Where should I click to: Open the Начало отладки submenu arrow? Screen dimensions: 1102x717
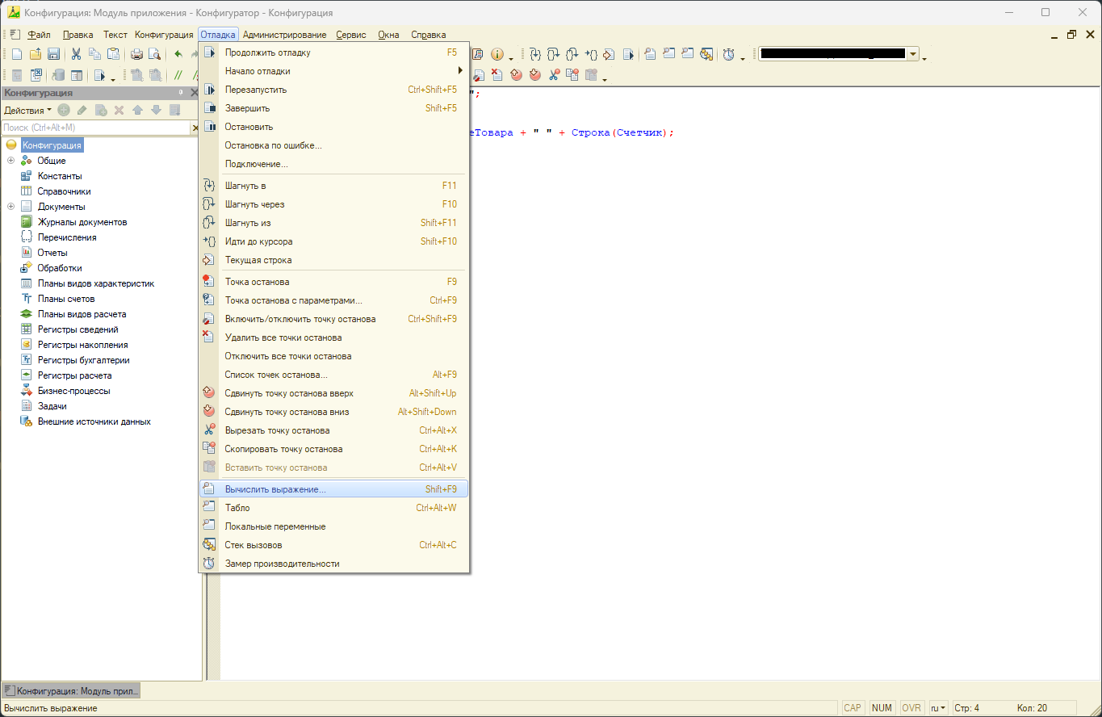point(460,71)
